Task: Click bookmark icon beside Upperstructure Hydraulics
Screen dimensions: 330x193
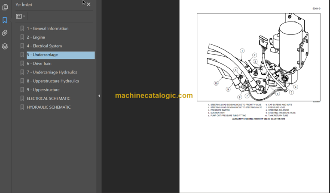Action: point(22,81)
